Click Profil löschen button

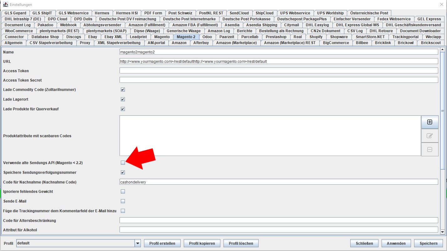pyautogui.click(x=241, y=243)
